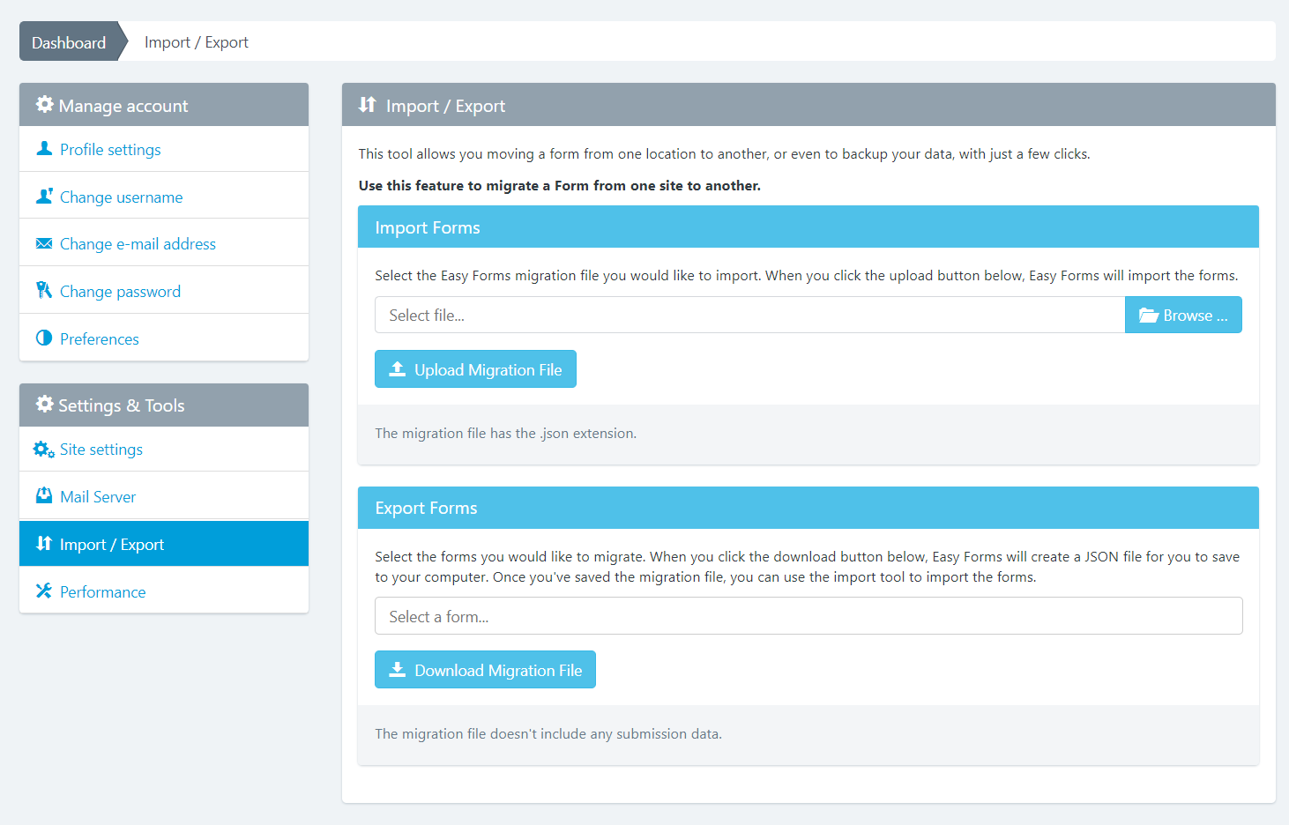Screen dimensions: 1289x825
Task: Click the half-circle Preferences icon
Action: point(44,338)
